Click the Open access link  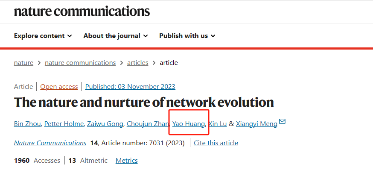click(x=59, y=87)
